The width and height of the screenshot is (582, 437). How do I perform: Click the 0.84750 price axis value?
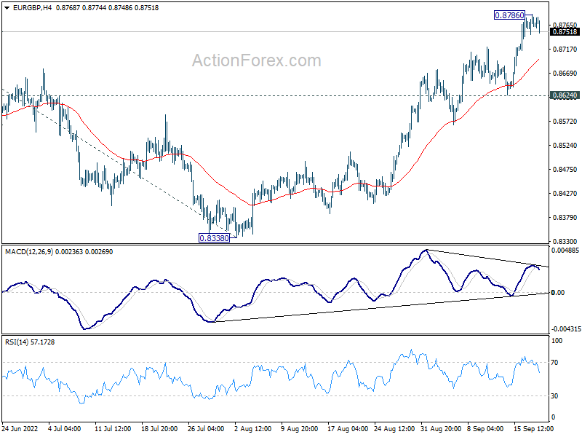coord(565,170)
